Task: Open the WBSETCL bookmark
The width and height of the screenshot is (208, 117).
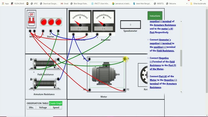Action: tap(159, 4)
